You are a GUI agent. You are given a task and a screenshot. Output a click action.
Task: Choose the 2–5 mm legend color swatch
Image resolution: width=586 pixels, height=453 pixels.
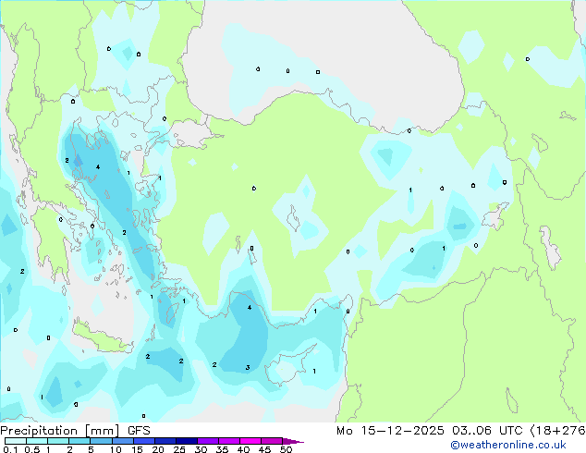(79, 441)
